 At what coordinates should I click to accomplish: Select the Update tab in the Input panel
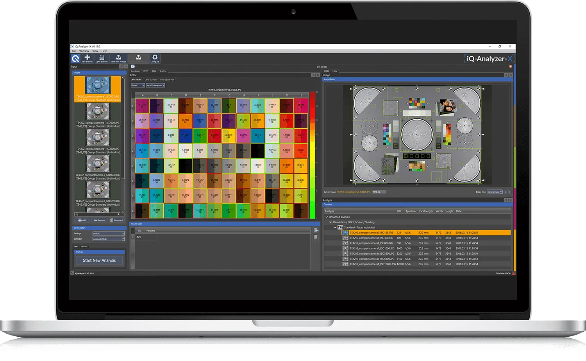click(84, 246)
